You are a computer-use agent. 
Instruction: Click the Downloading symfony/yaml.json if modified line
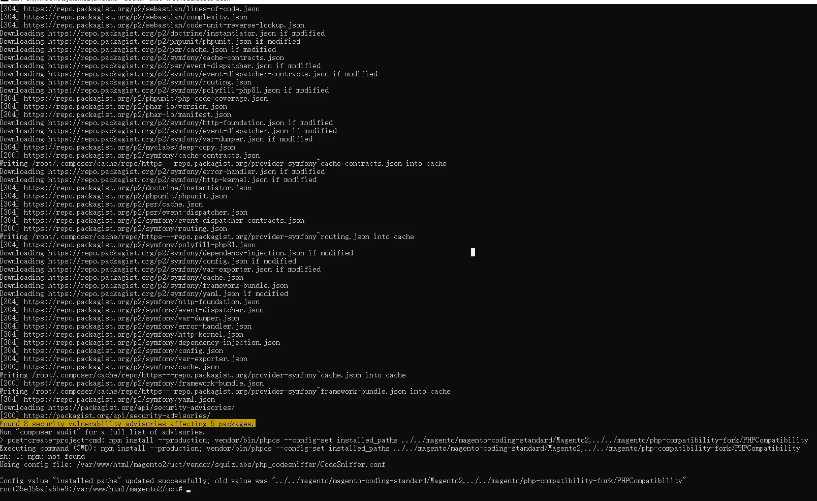144,293
